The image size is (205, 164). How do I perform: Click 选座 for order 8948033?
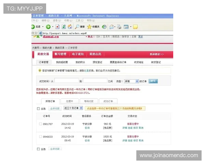130,140
